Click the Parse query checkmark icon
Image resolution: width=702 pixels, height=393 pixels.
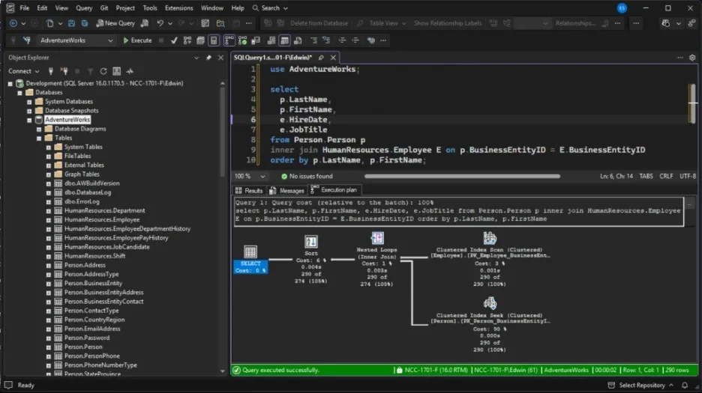point(174,40)
